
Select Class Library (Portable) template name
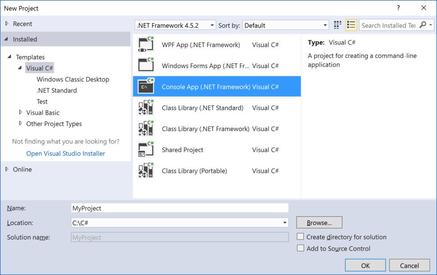click(194, 171)
